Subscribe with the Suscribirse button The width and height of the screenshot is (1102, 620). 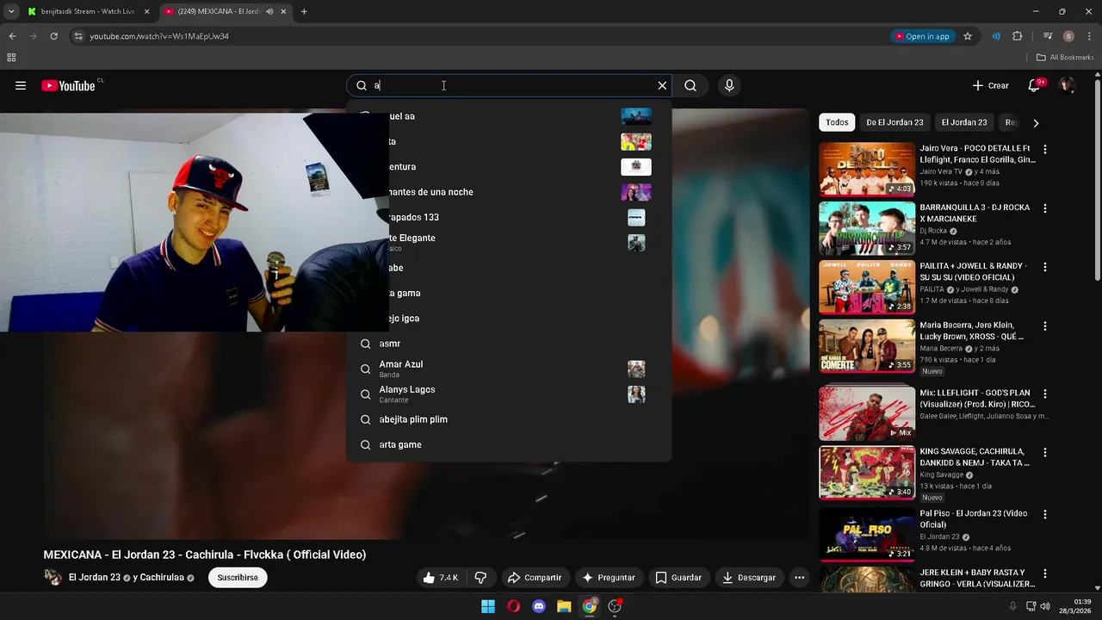pyautogui.click(x=238, y=578)
